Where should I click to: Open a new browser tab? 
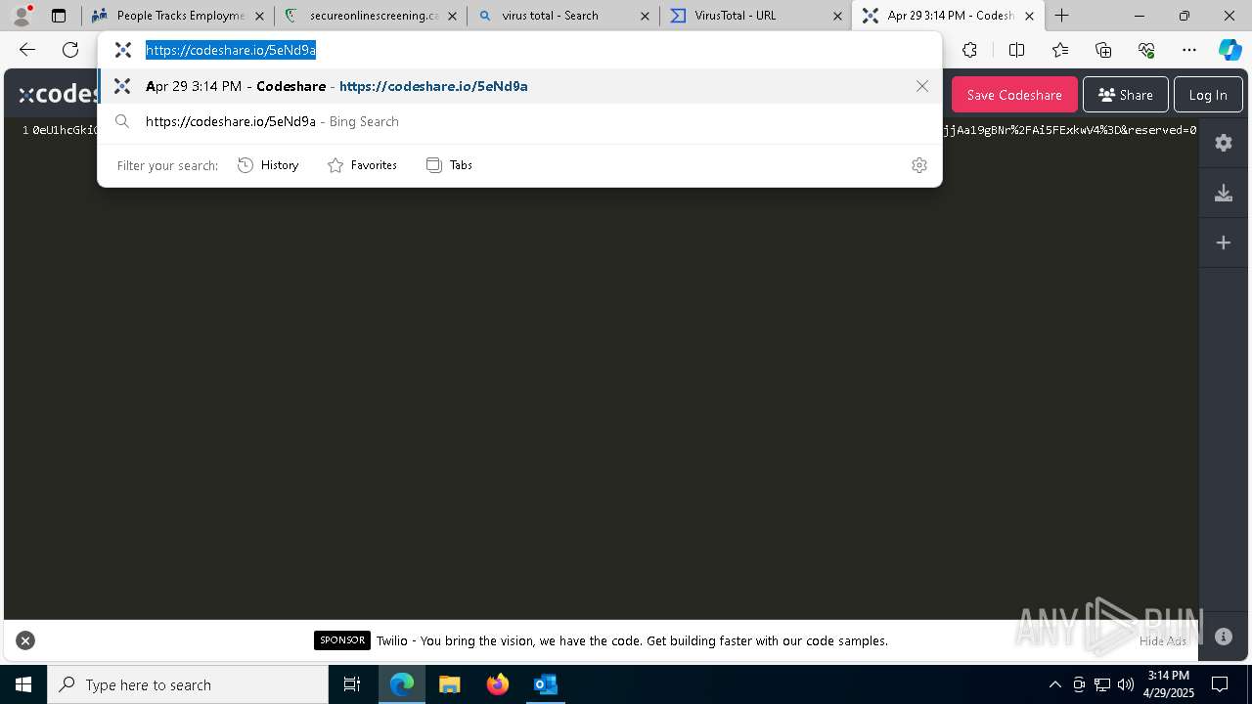pos(1062,16)
